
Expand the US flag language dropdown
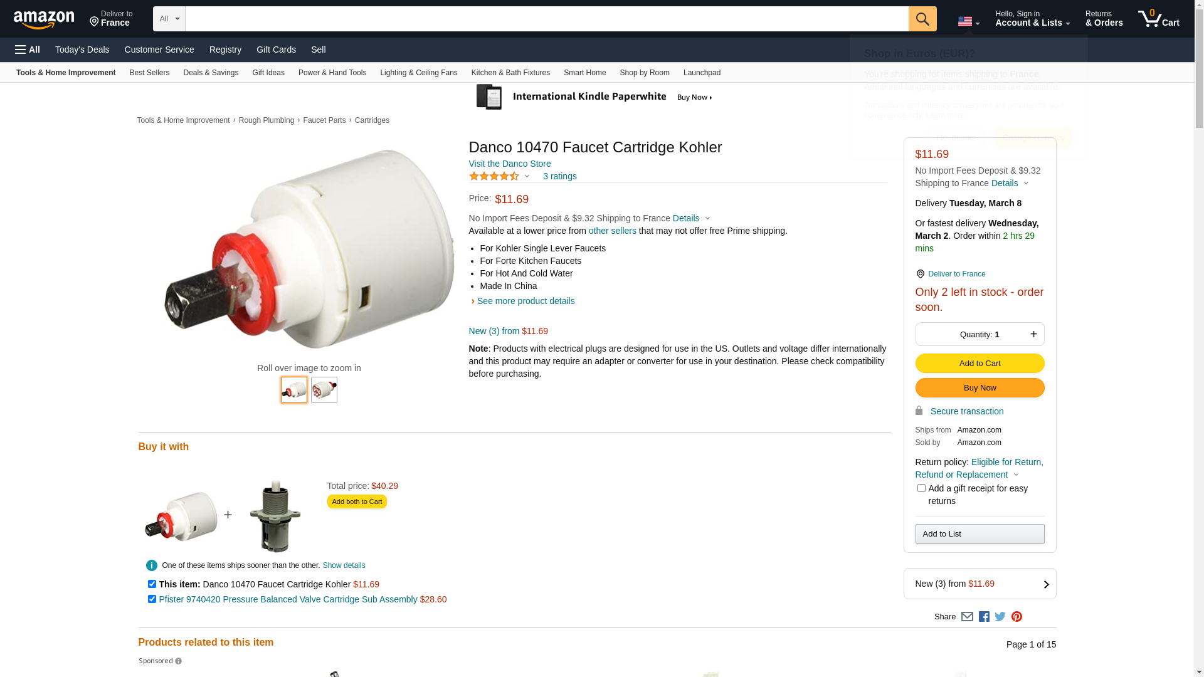click(969, 22)
